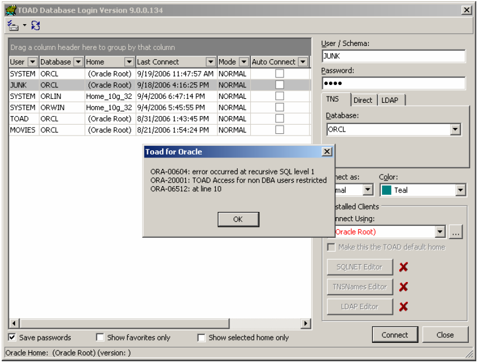
Task: Toggle Auto Connect for SYSTEM ORCL row
Action: tap(280, 74)
